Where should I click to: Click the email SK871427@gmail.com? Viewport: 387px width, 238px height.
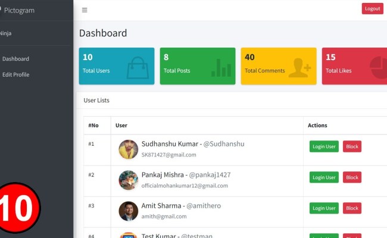coord(169,155)
